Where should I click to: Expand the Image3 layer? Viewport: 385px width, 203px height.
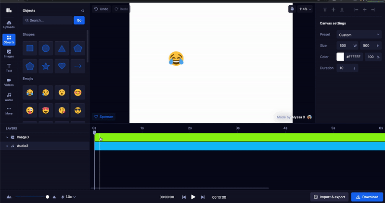coord(7,137)
